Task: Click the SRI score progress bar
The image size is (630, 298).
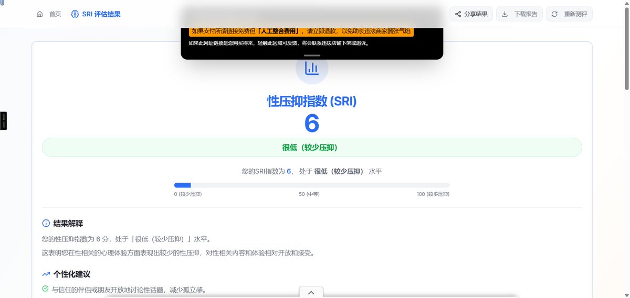Action: point(312,185)
